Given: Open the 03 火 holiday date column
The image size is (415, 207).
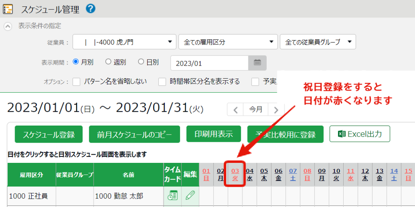Looking at the screenshot, I should [235, 175].
